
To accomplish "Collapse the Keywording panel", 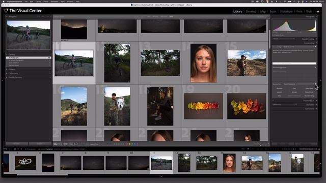I will [316, 43].
